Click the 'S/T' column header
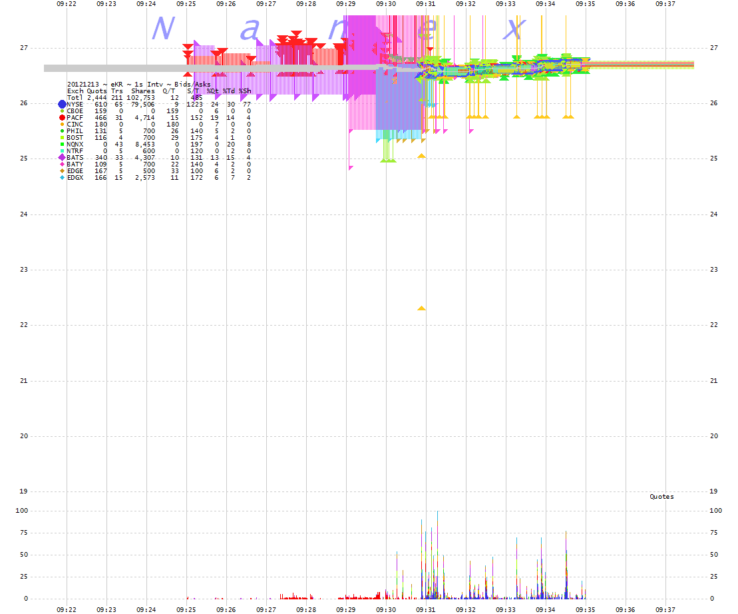The height and width of the screenshot is (614, 738). pyautogui.click(x=194, y=91)
